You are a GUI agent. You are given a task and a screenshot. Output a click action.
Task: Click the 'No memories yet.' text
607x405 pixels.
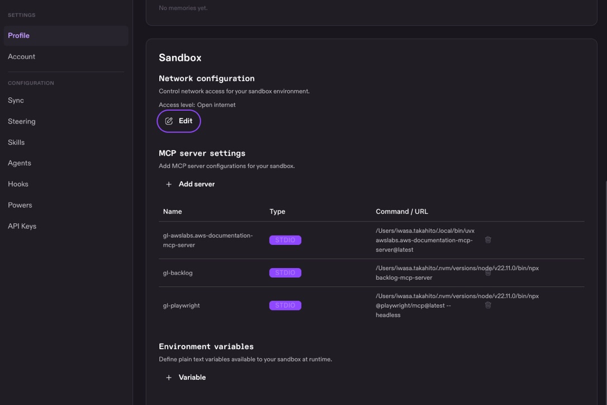point(183,8)
